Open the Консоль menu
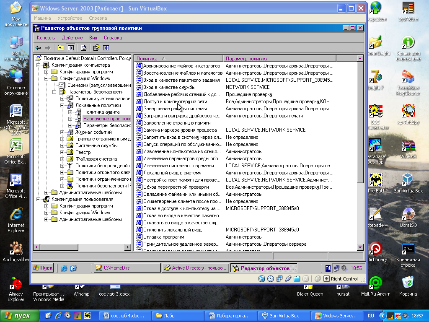Viewport: 429px width, 322px height. point(46,38)
